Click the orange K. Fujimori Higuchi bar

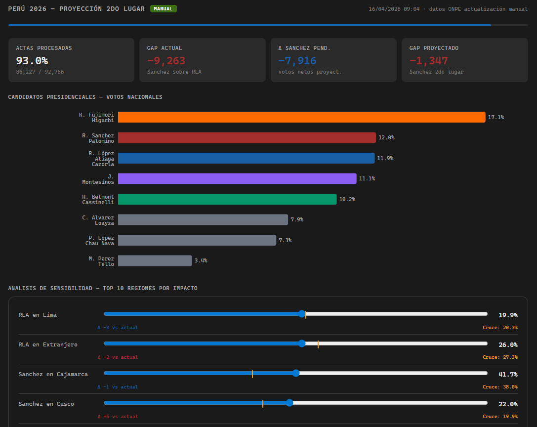click(302, 117)
